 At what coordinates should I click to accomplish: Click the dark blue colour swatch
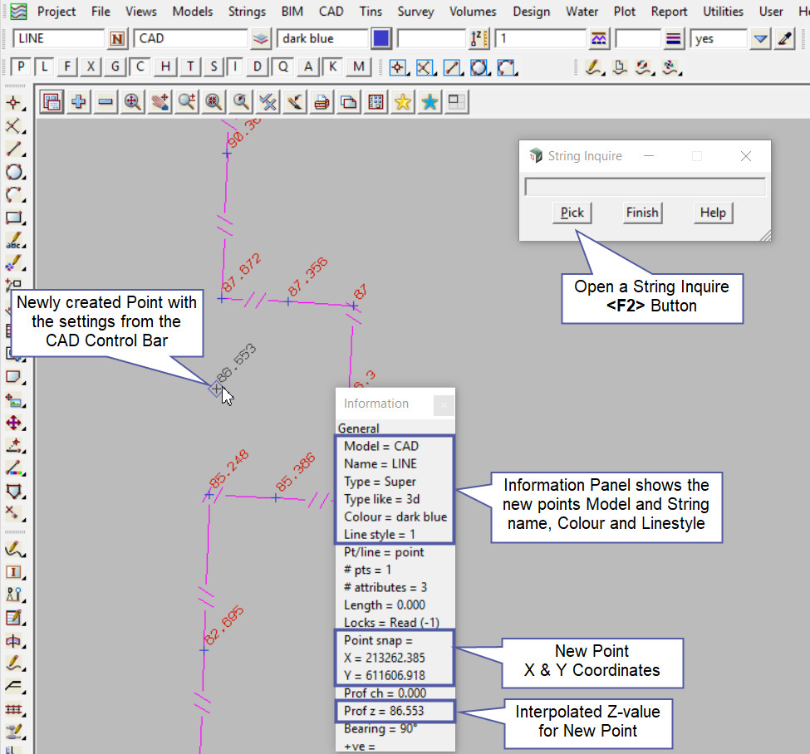381,39
